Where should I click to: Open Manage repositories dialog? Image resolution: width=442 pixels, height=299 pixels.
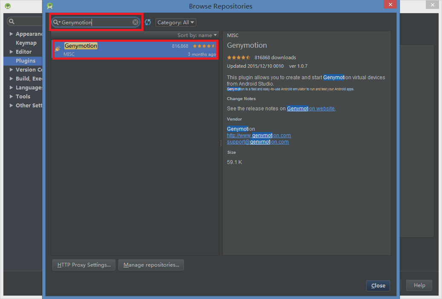pos(151,265)
